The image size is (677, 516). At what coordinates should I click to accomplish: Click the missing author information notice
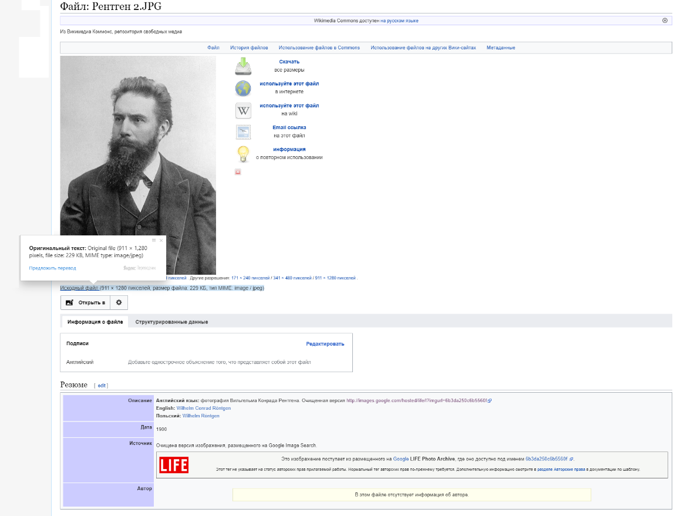[412, 494]
